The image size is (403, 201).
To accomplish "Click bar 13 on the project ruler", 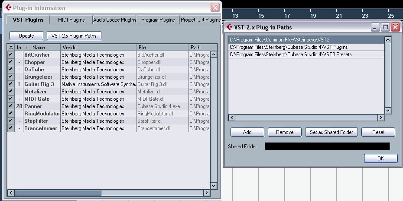I will [235, 16].
